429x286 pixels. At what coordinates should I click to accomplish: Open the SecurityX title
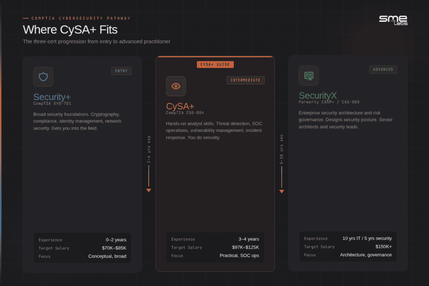point(318,95)
